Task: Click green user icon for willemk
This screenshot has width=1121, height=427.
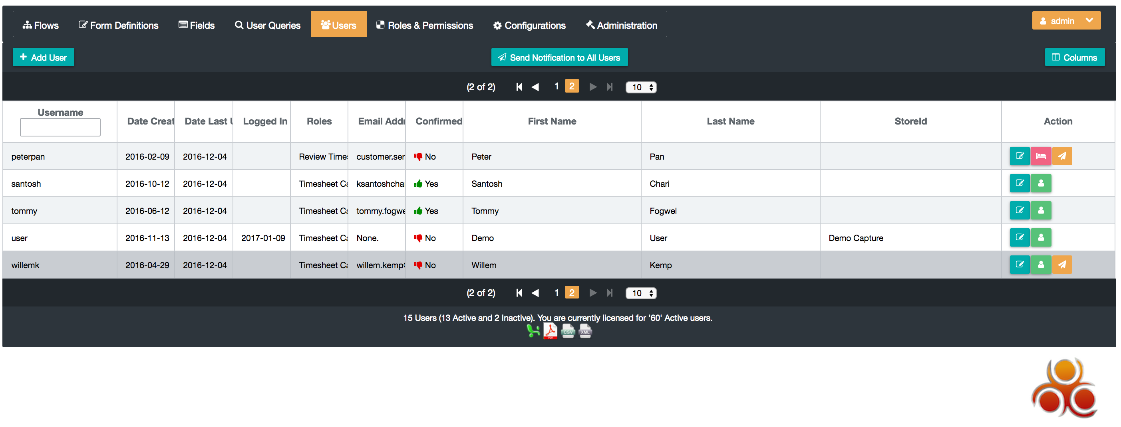Action: tap(1040, 264)
